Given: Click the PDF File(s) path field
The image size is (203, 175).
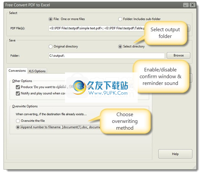Looking at the screenshot, I should [97, 28].
